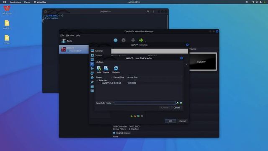Select the bWAPP.vhd disk row
Screen dimensions: 268x151
(139, 83)
